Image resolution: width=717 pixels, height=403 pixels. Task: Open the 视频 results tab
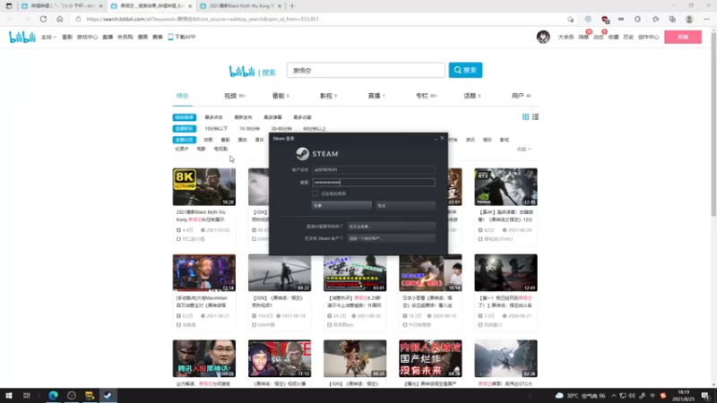click(x=235, y=96)
